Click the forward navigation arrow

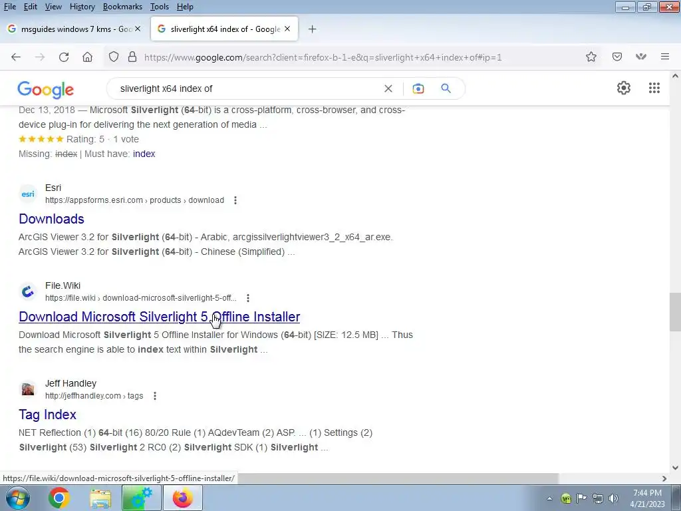(40, 57)
